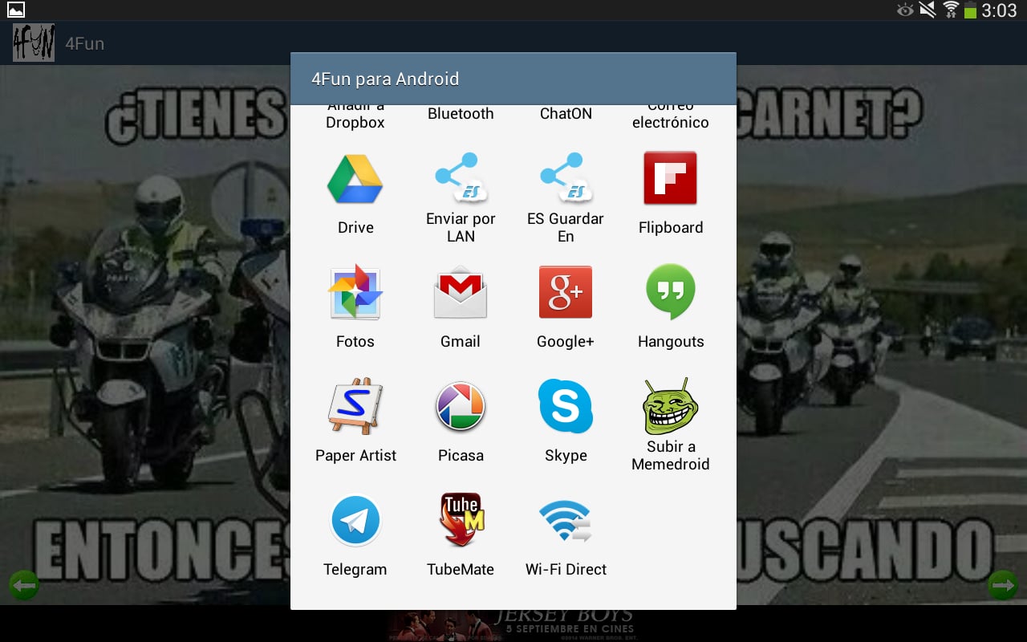Tap the Memedroid troll face icon
The height and width of the screenshot is (642, 1027).
click(x=670, y=406)
